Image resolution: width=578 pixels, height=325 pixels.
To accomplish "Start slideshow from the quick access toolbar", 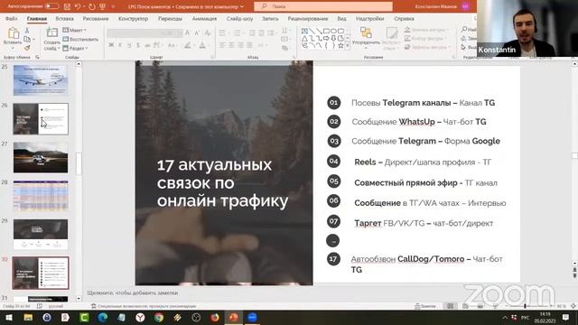I will [x=103, y=6].
